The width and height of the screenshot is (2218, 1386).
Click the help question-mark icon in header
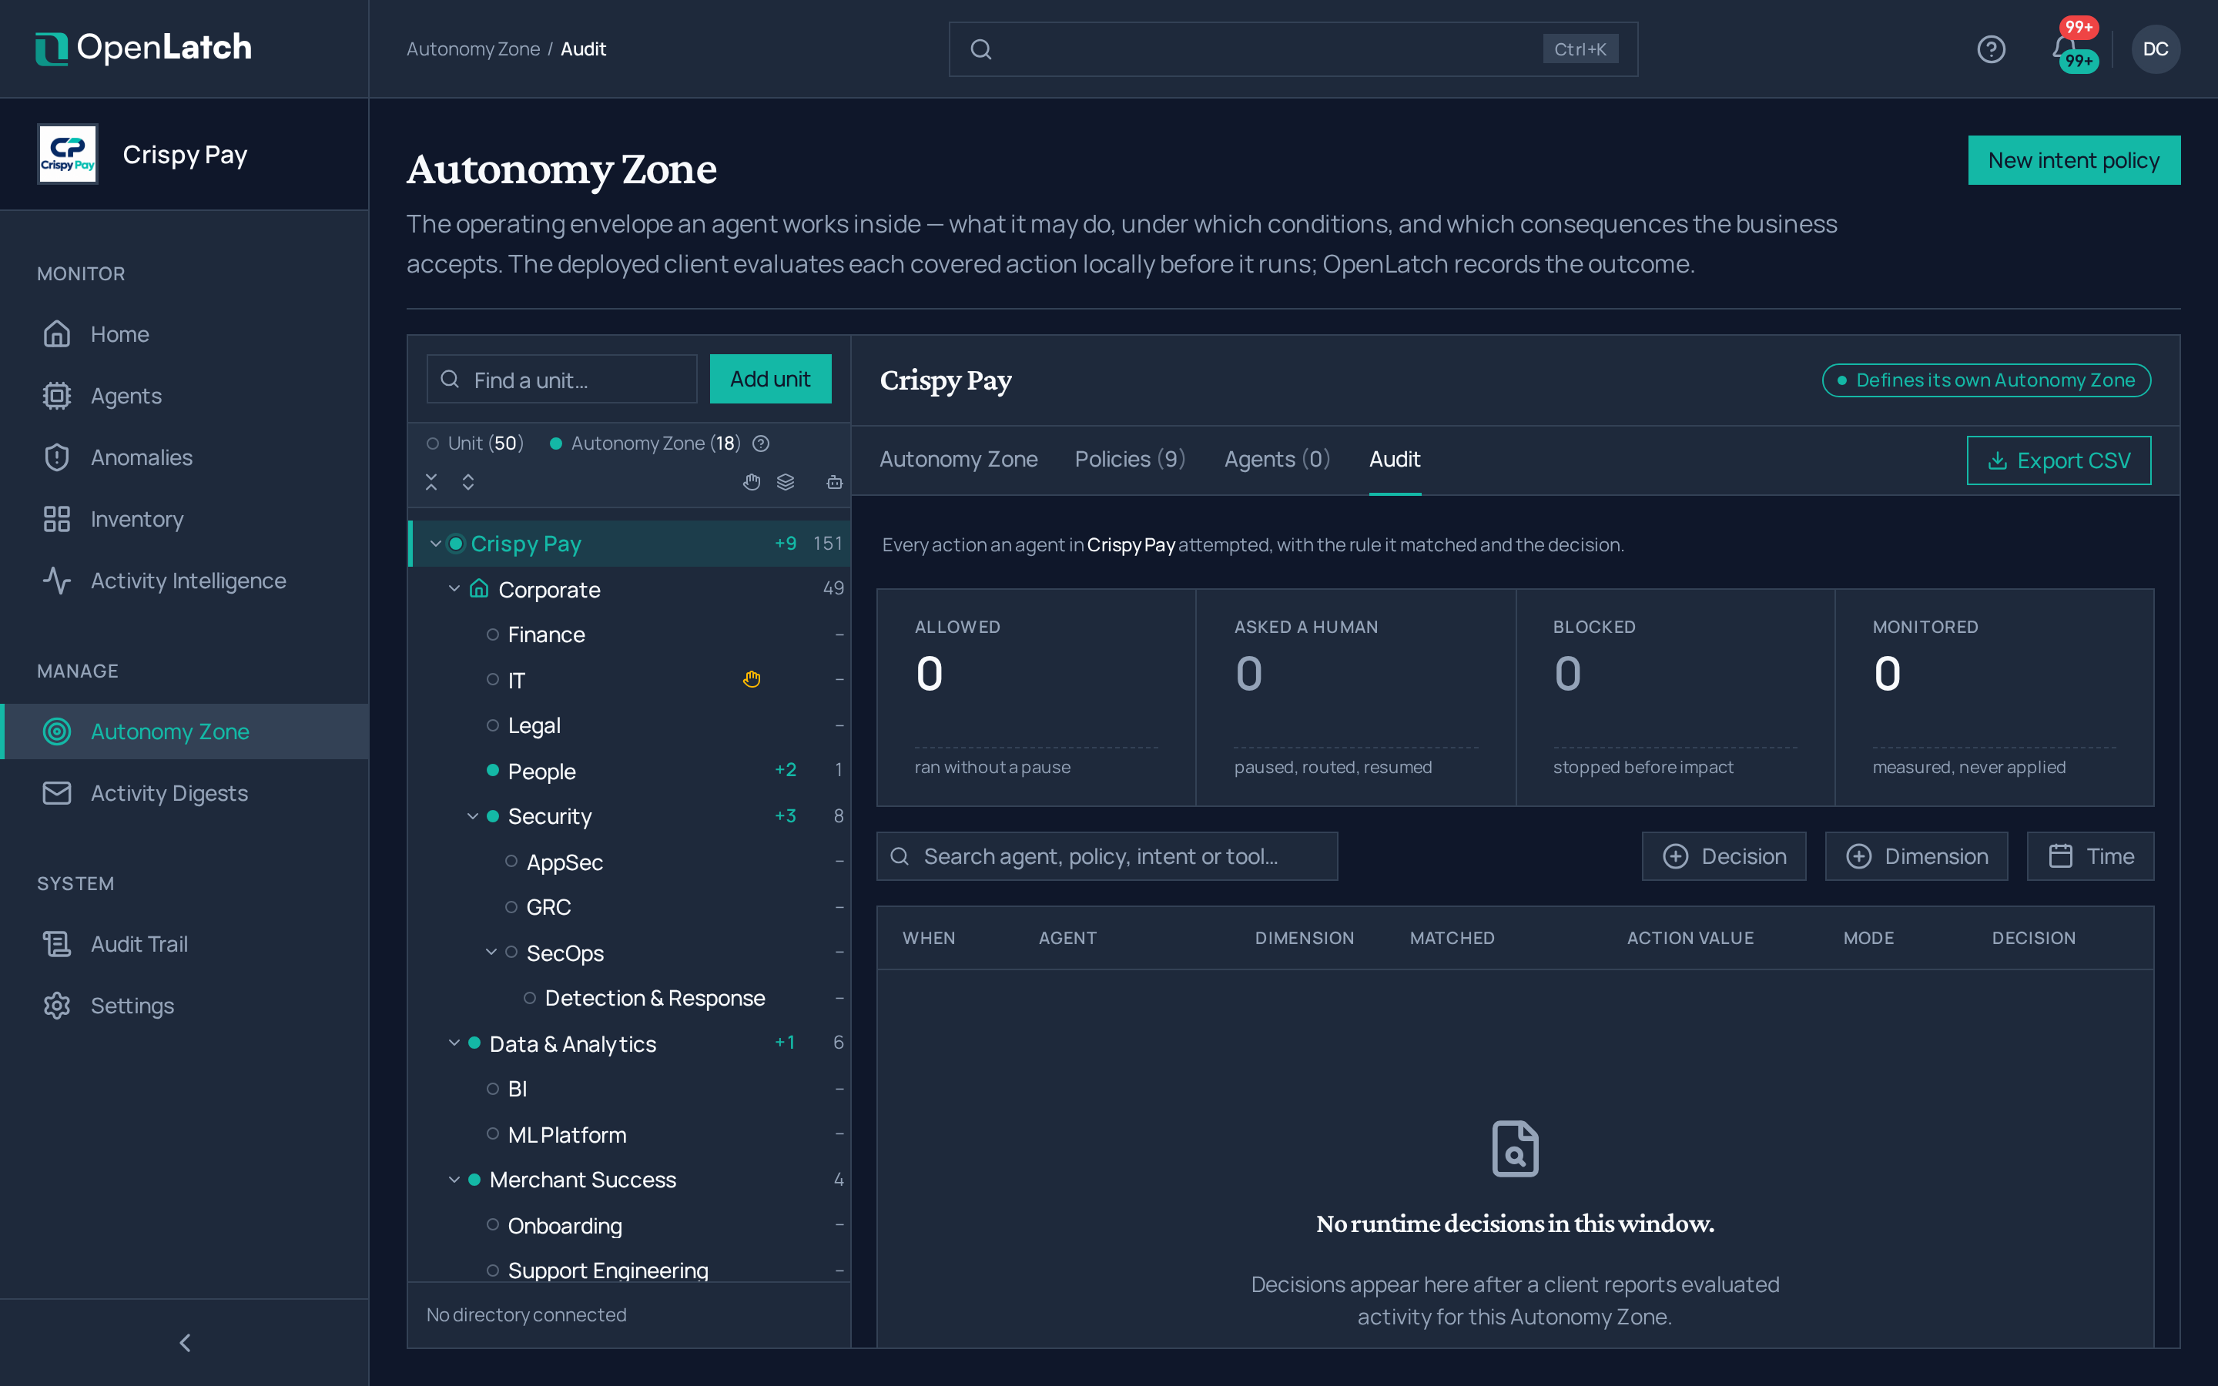pyautogui.click(x=1991, y=49)
